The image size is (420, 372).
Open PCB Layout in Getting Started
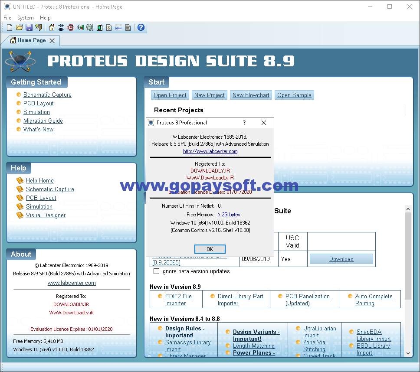click(38, 103)
